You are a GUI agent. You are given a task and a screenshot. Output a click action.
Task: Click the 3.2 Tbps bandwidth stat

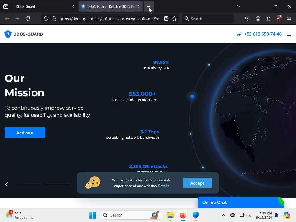pyautogui.click(x=133, y=134)
